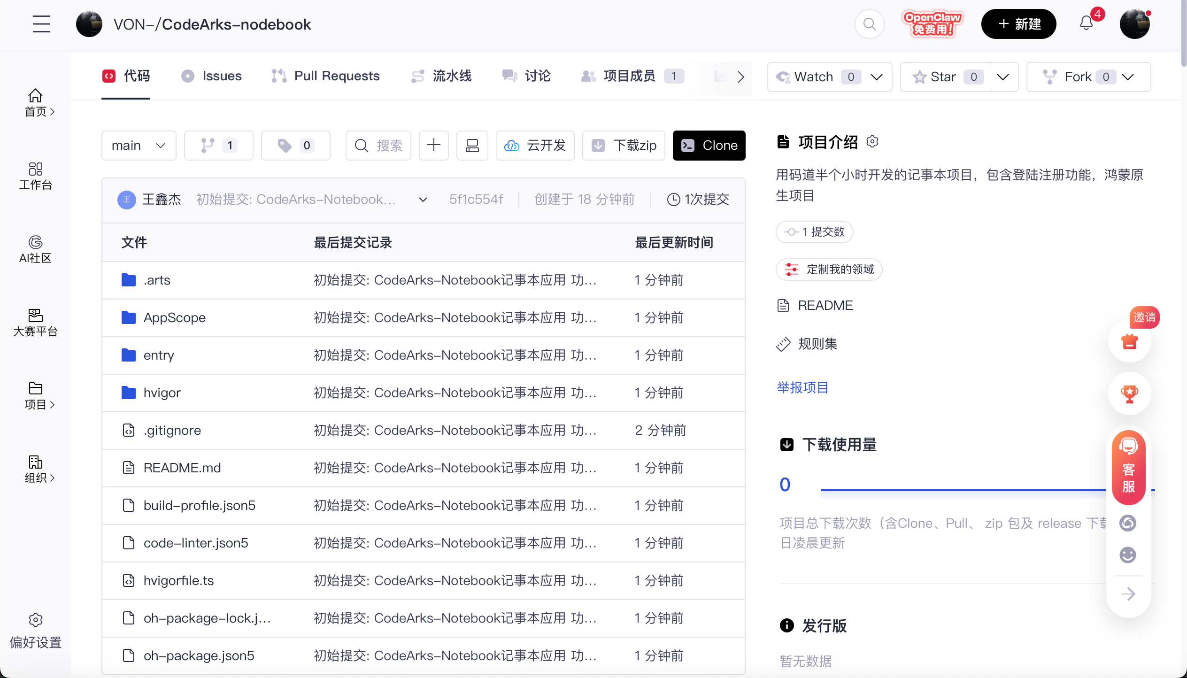Open the search icon in the top bar

point(869,23)
